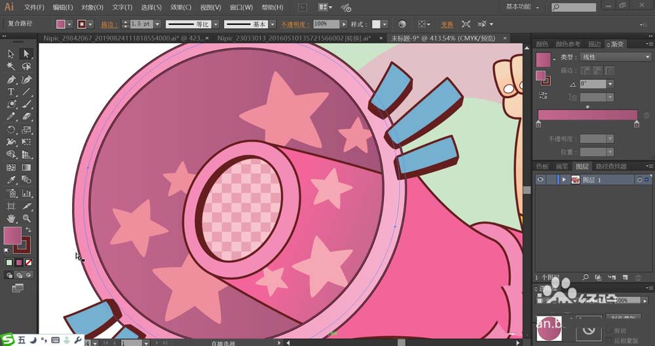Viewport: 655px width, 346px height.
Task: Switch to Draw Behind mode
Action: 19,275
